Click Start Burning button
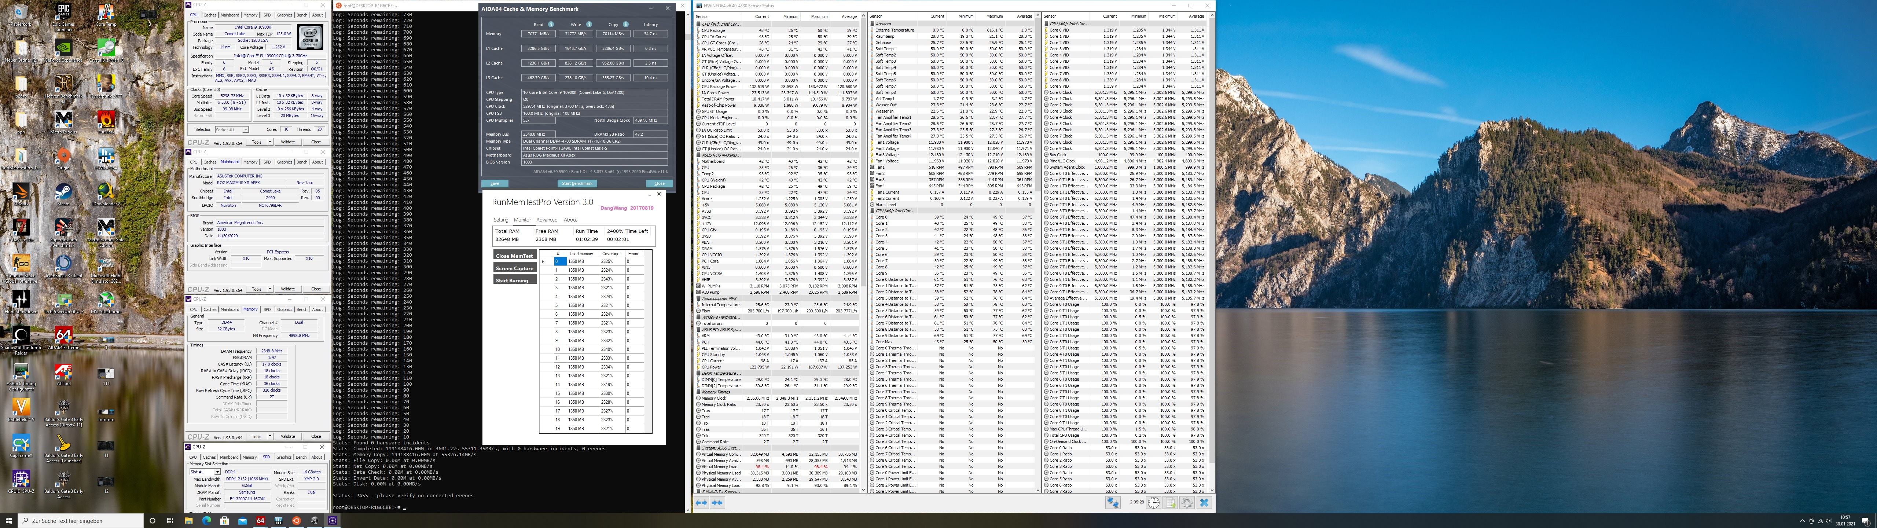 (514, 280)
